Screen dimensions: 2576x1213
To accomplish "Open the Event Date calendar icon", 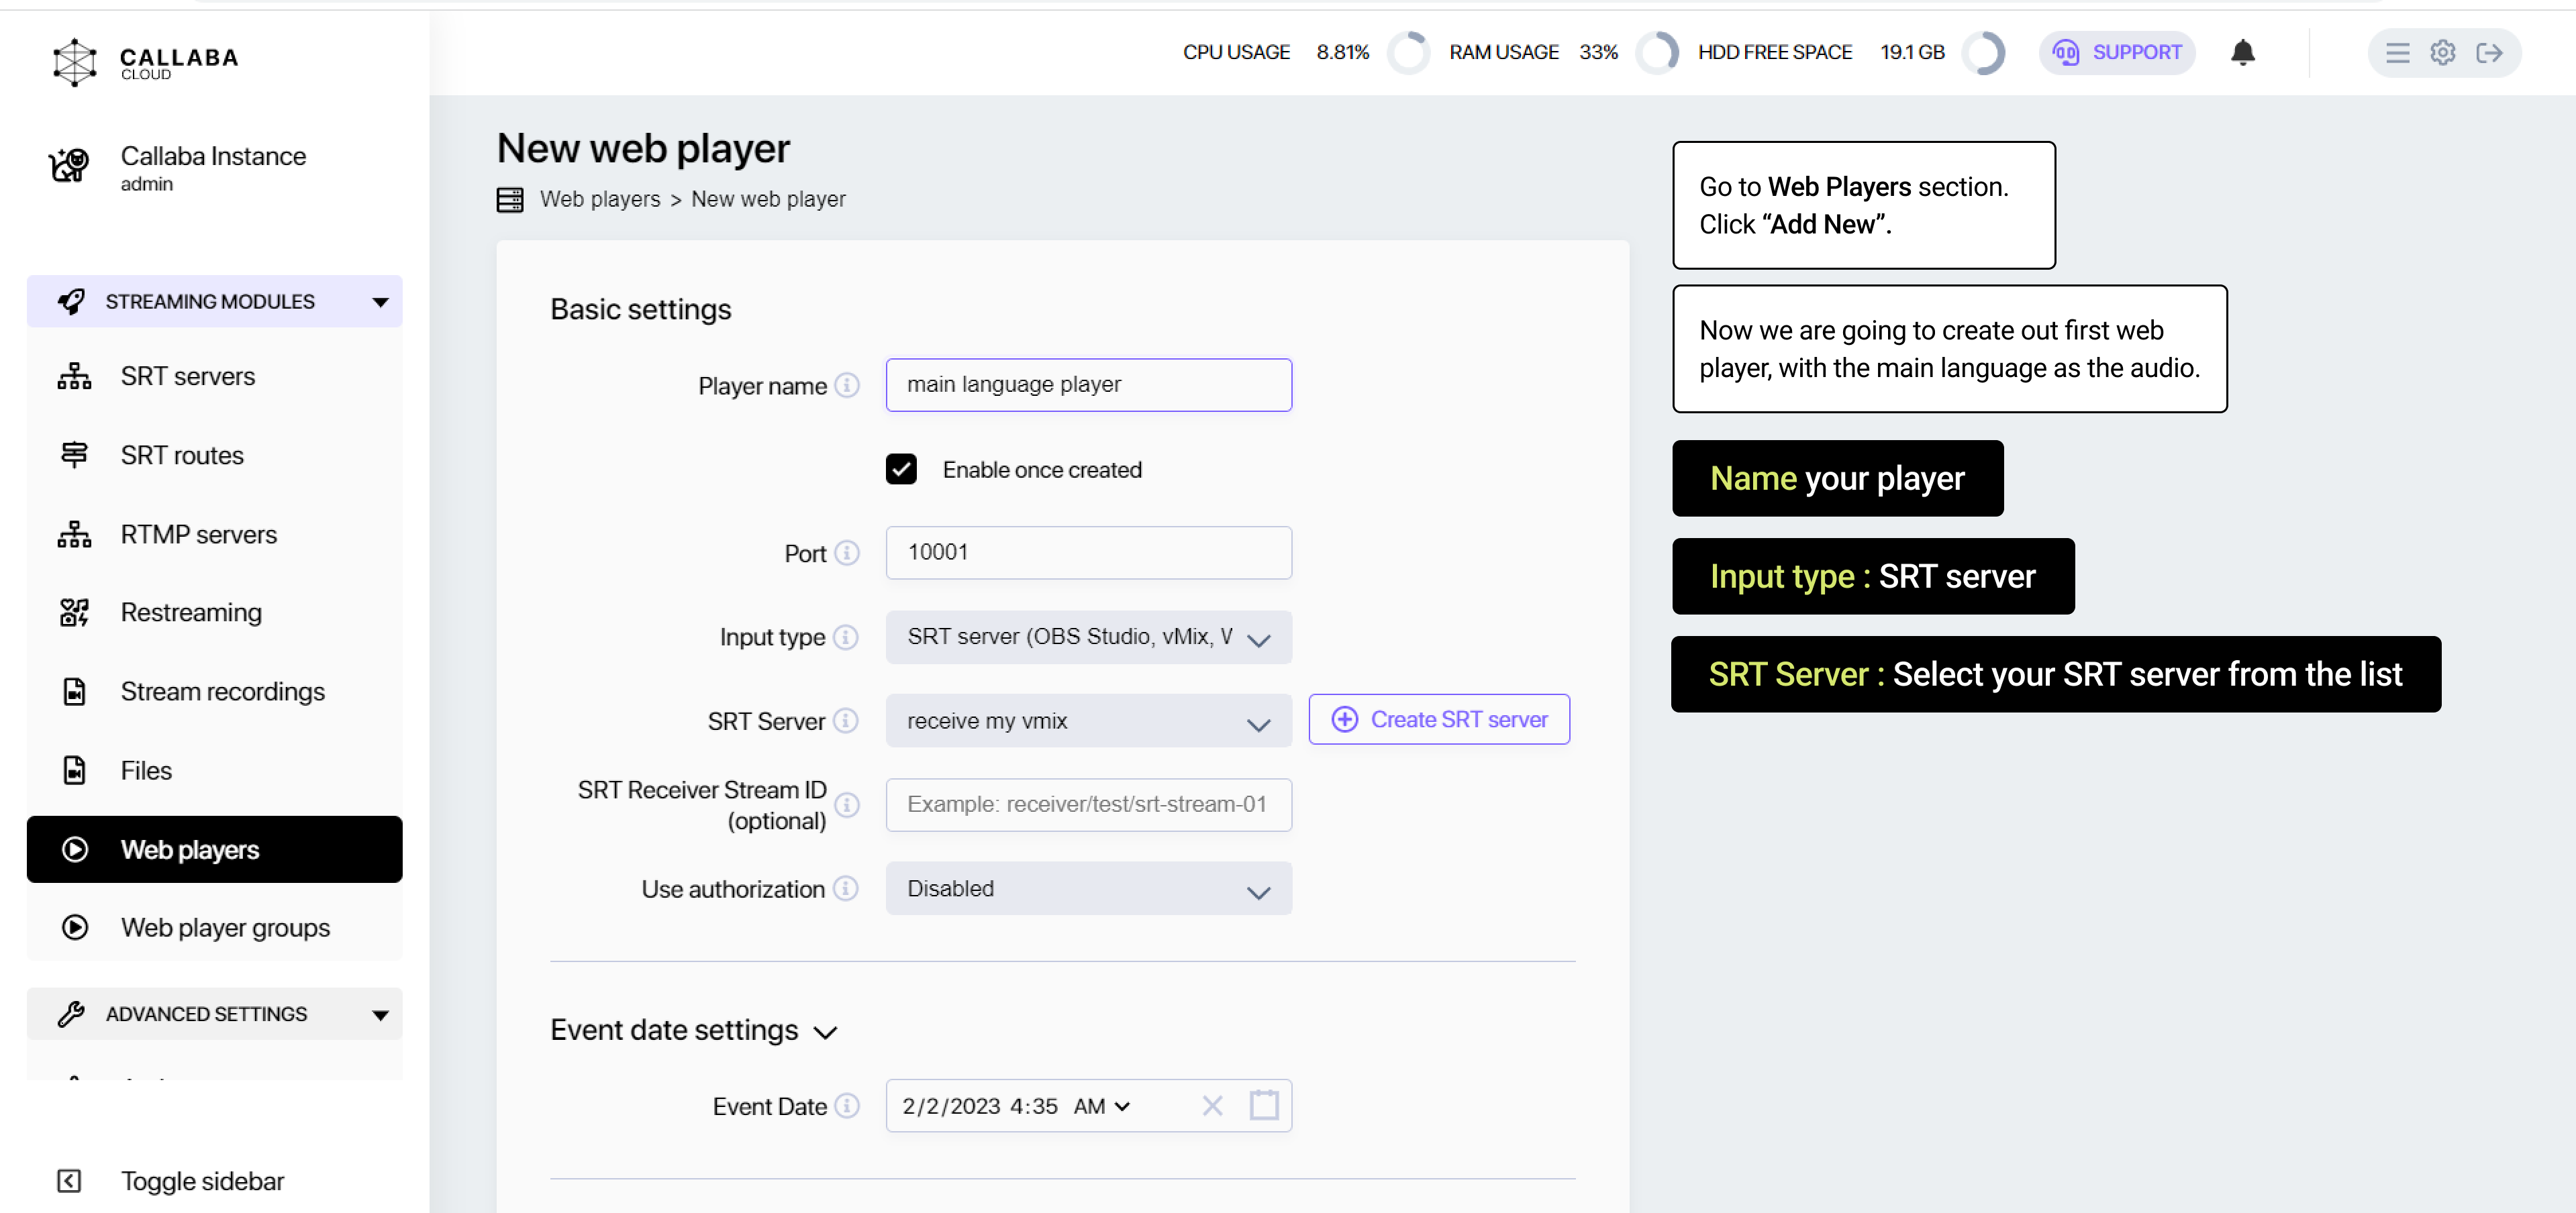I will point(1263,1105).
